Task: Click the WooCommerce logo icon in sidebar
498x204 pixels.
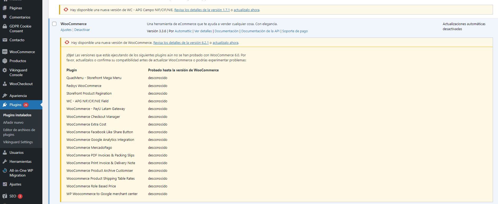Action: [5, 52]
